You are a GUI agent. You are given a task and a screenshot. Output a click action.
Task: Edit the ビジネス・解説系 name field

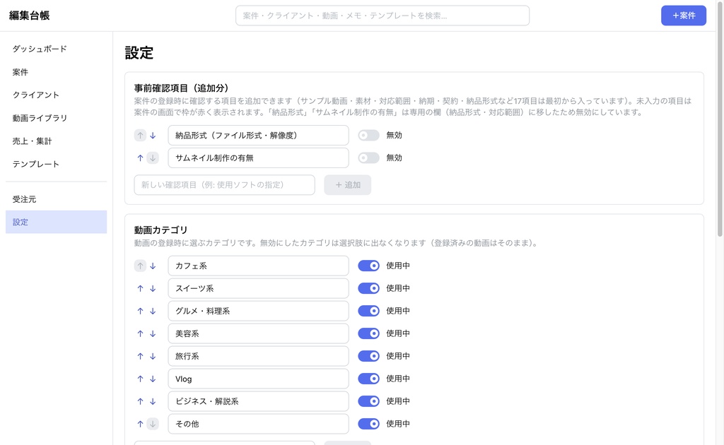pyautogui.click(x=258, y=401)
